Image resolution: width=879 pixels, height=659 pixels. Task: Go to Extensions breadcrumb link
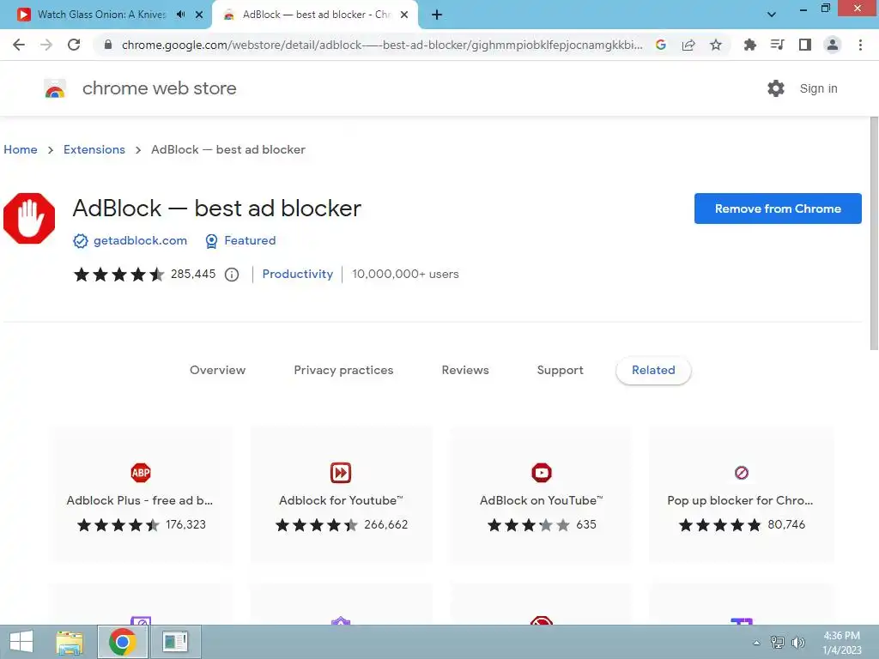pos(94,149)
